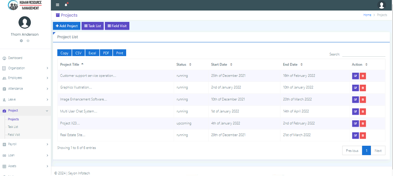Viewport: 393px width, 176px height.
Task: Open the user avatar in top-right corner
Action: (x=381, y=5)
